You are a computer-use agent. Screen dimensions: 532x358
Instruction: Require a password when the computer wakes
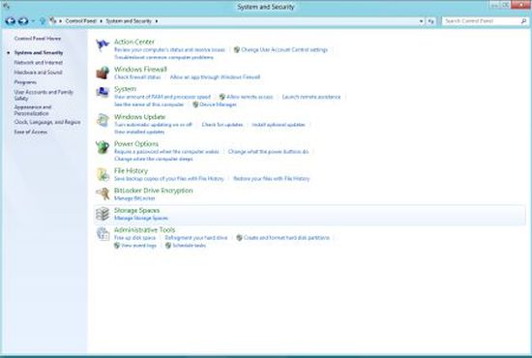[x=166, y=151]
